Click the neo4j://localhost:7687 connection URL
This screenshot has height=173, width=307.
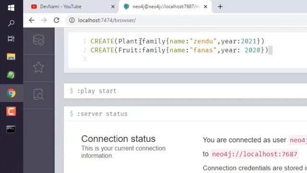[x=255, y=154]
